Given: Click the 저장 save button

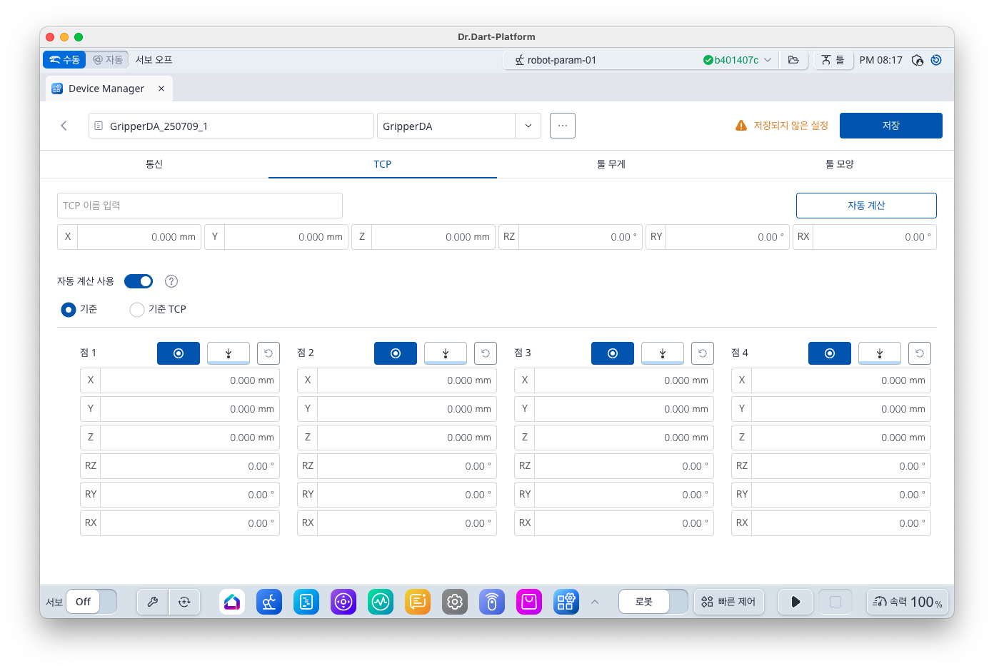Looking at the screenshot, I should (890, 126).
